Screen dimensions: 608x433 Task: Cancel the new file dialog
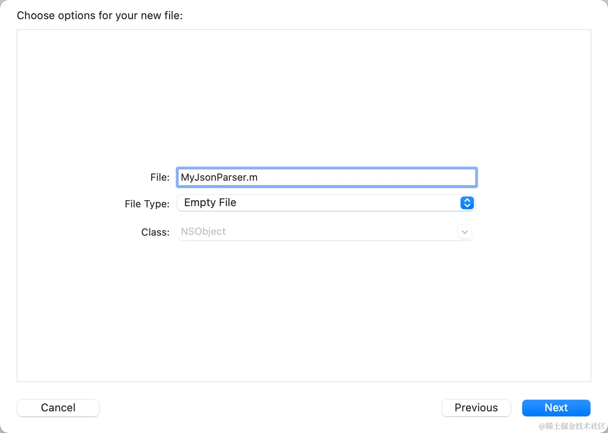pyautogui.click(x=58, y=408)
